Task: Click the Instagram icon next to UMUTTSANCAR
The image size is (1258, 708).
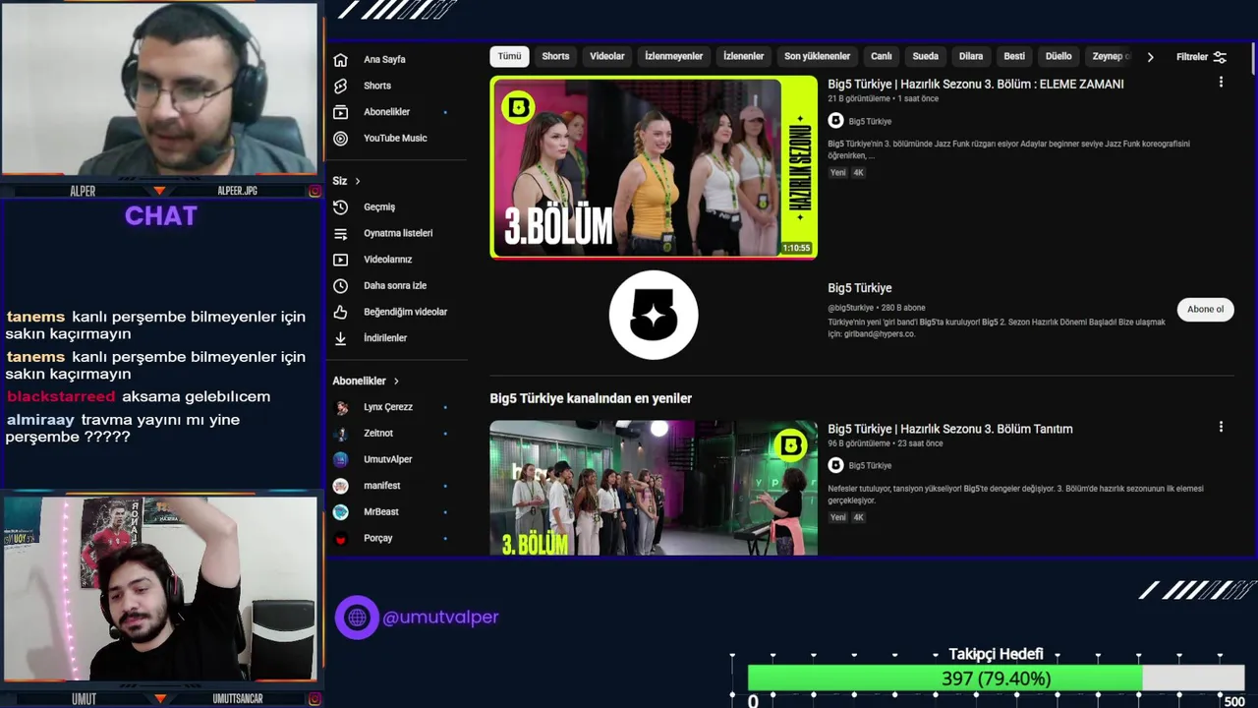Action: [x=314, y=699]
